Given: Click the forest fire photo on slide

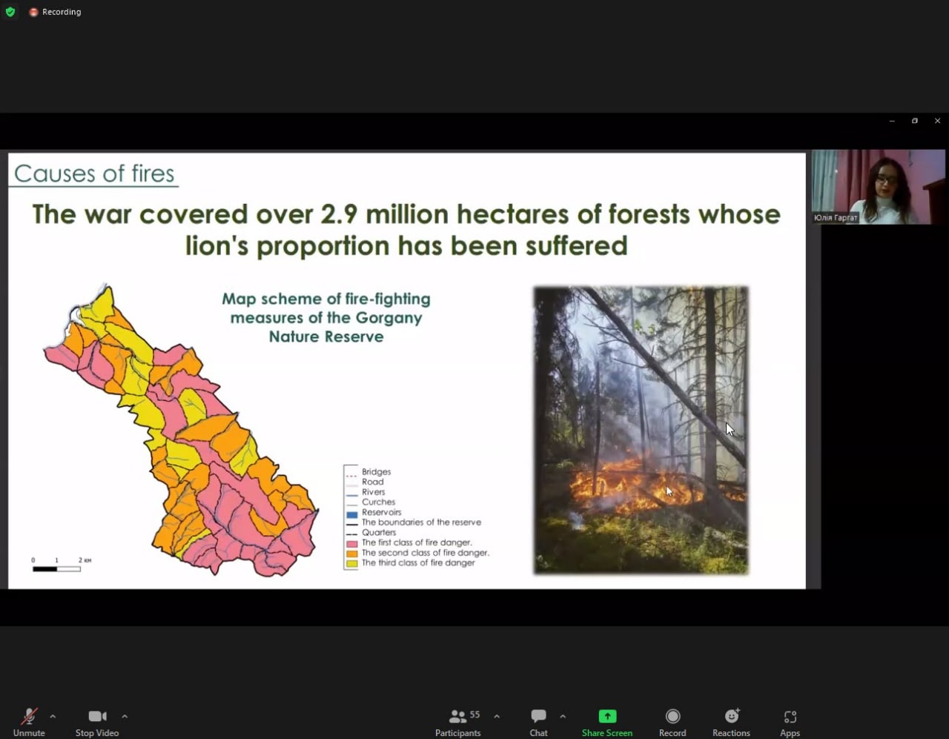Looking at the screenshot, I should [641, 430].
